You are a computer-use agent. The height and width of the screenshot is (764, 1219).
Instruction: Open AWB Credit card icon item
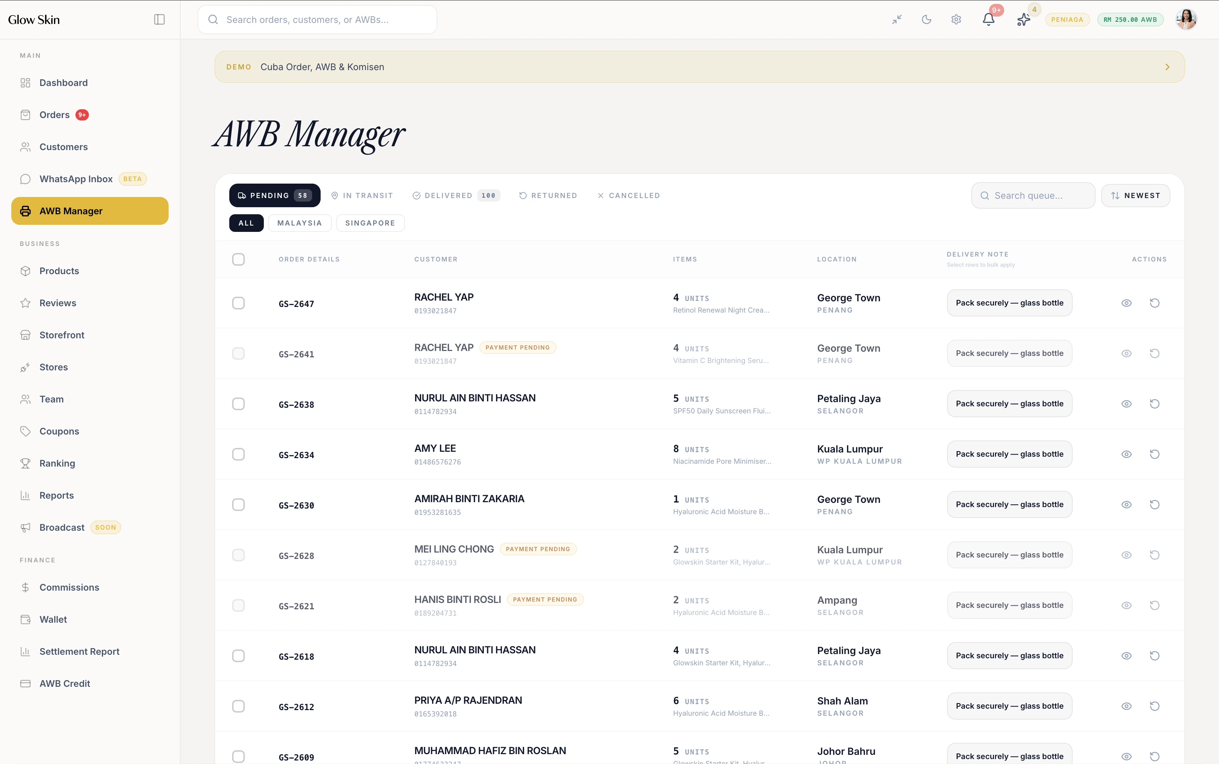90,684
